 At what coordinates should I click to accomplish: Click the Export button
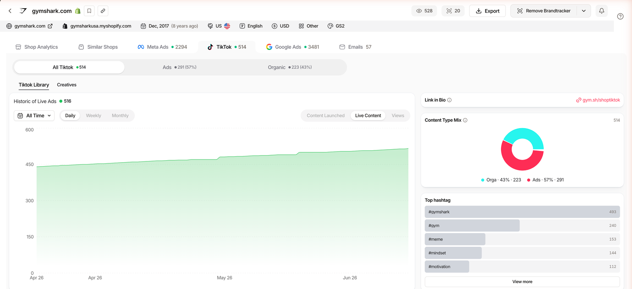(487, 11)
